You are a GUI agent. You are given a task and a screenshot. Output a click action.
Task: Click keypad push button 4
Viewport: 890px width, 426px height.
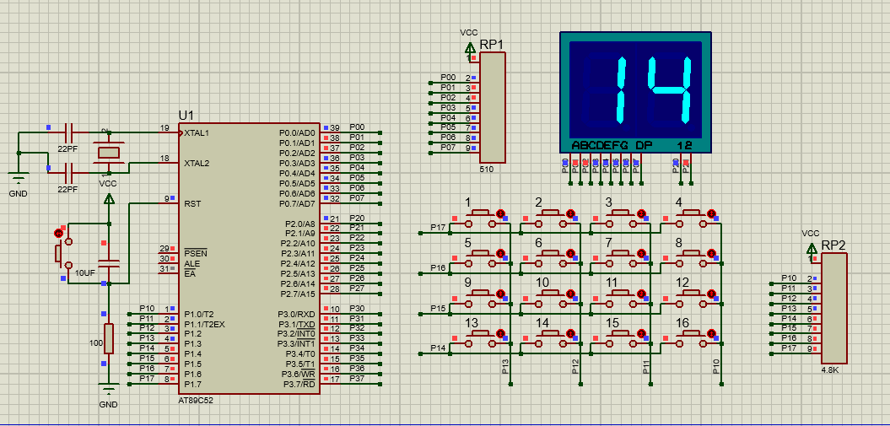pyautogui.click(x=692, y=217)
